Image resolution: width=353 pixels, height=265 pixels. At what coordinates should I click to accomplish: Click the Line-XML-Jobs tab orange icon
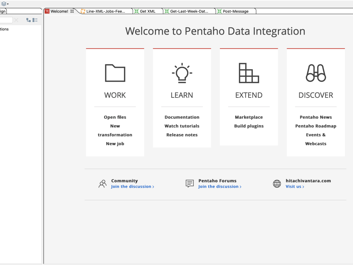(x=83, y=11)
